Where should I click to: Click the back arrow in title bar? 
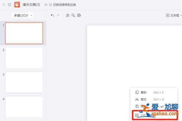[x=4, y=5]
